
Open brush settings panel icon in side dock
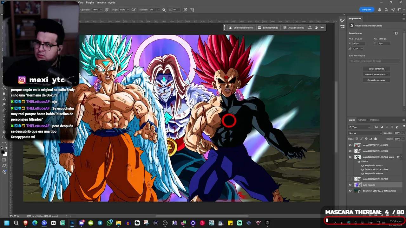pyautogui.click(x=343, y=20)
